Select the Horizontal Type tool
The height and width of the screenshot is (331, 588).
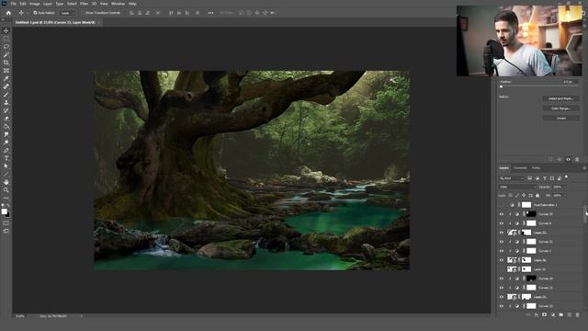(6, 158)
